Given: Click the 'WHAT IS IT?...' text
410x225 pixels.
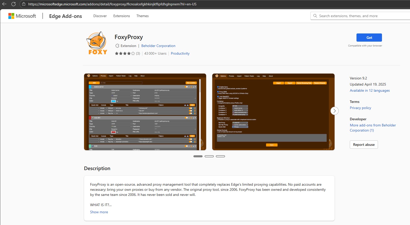Looking at the screenshot, I should [x=101, y=205].
